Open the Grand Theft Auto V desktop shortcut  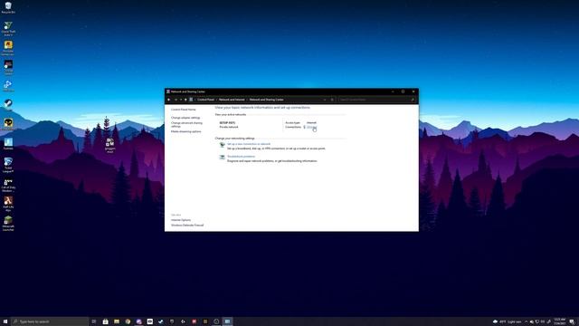tap(8, 28)
